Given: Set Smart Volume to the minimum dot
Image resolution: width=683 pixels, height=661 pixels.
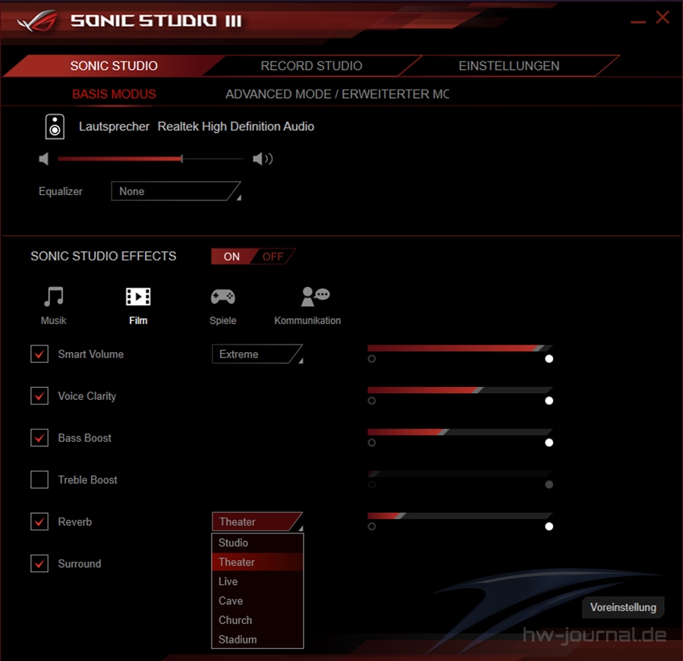Looking at the screenshot, I should tap(372, 359).
